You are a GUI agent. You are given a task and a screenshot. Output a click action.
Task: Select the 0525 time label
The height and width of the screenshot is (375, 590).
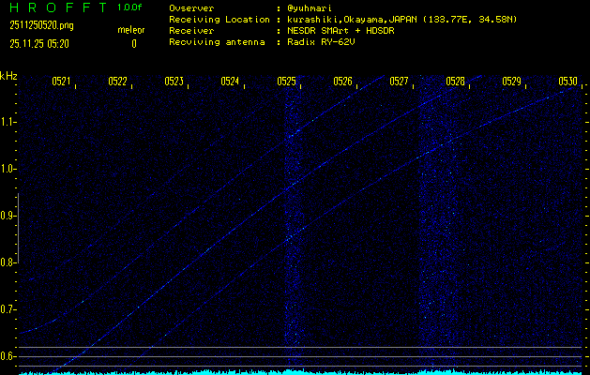286,82
